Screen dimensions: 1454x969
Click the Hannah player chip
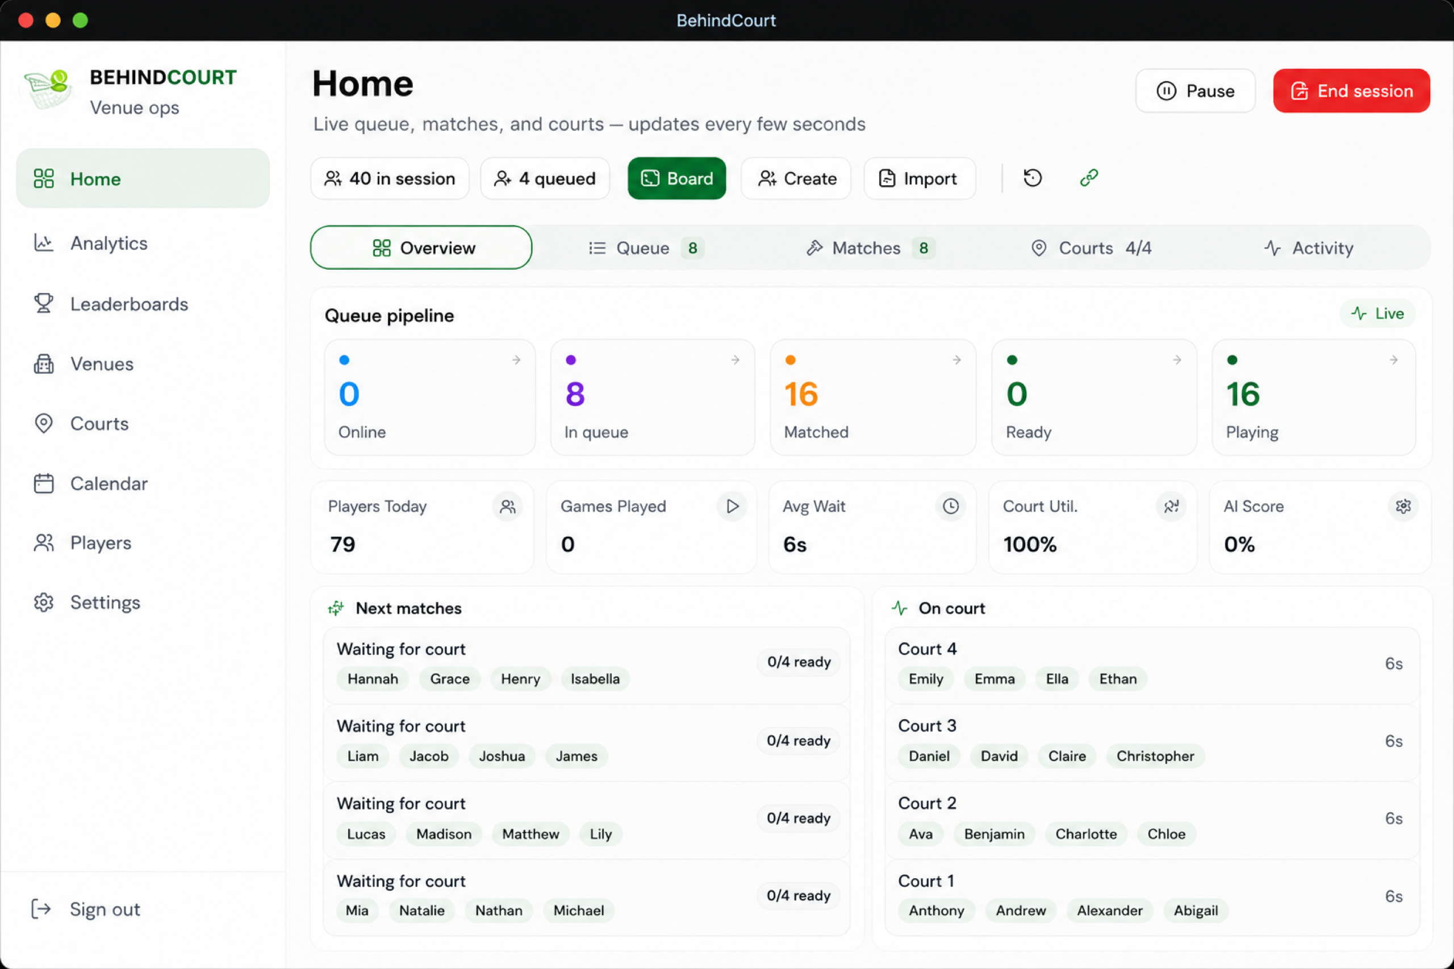point(373,679)
